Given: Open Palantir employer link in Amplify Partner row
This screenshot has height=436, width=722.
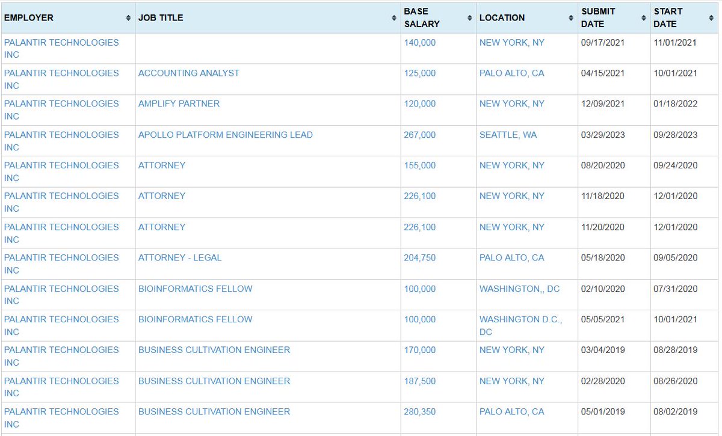Looking at the screenshot, I should 61,110.
